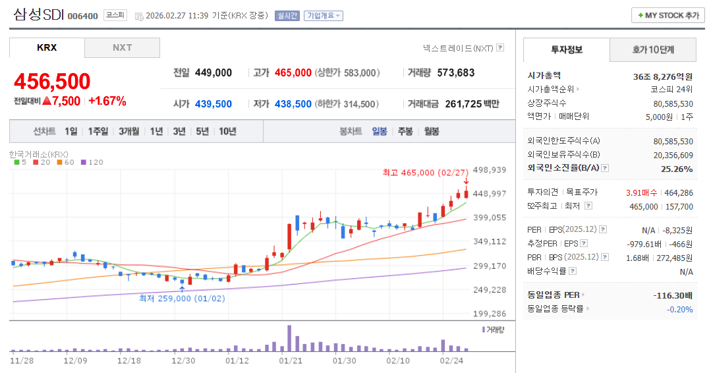Click the 전일 value 449,000

pos(213,73)
